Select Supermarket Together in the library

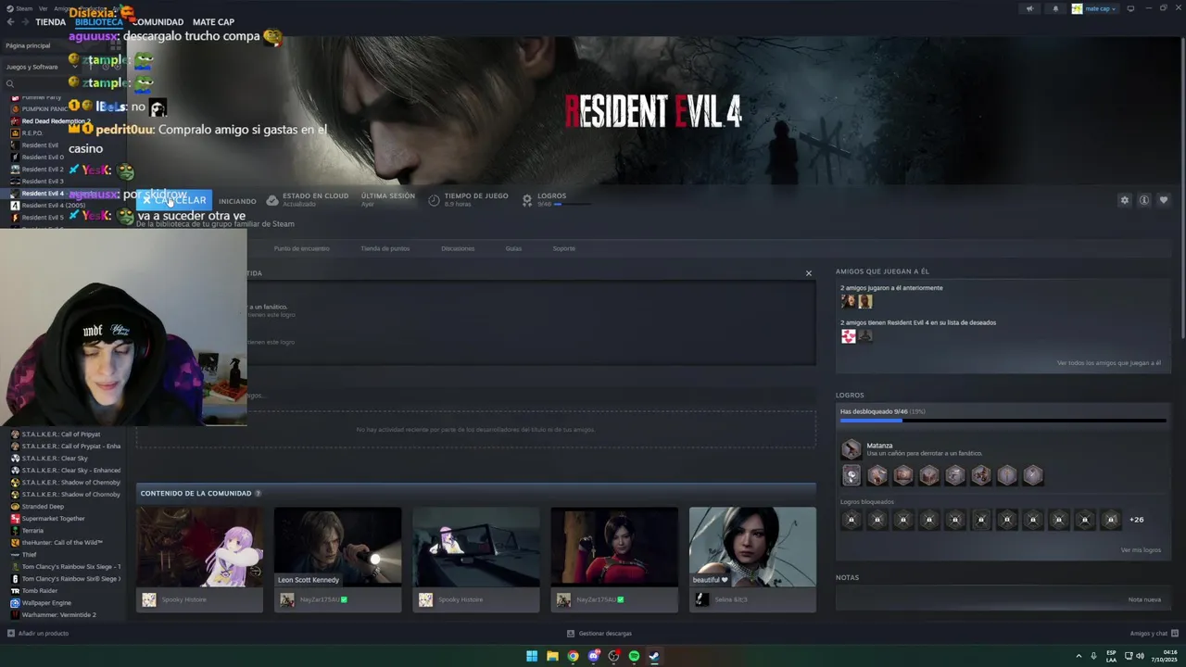(53, 519)
